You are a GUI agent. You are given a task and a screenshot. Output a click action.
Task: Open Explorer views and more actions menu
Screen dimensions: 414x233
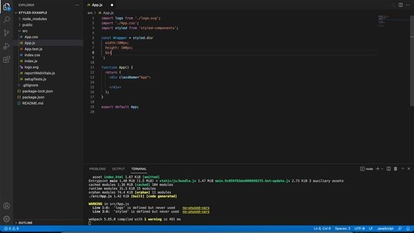coord(77,5)
